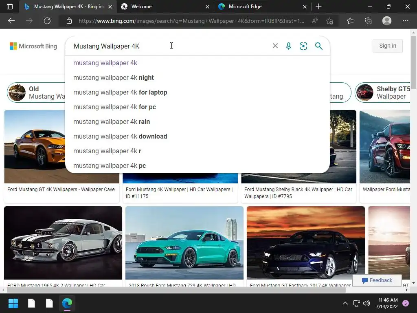Click the vertical page scrollbar thumb
This screenshot has height=313, width=417.
tap(413, 62)
